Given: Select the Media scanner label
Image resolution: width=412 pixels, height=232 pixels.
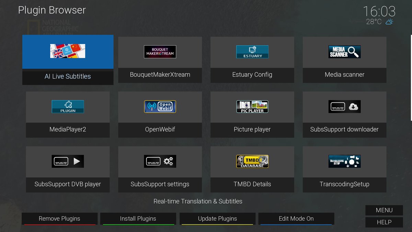Looking at the screenshot, I should pyautogui.click(x=344, y=74).
